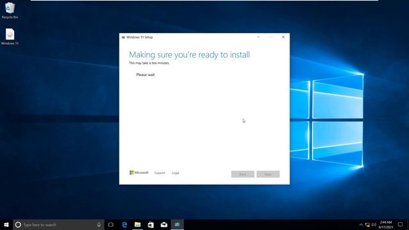The width and height of the screenshot is (409, 230).
Task: Show hidden system tray icons
Action: tap(360, 224)
